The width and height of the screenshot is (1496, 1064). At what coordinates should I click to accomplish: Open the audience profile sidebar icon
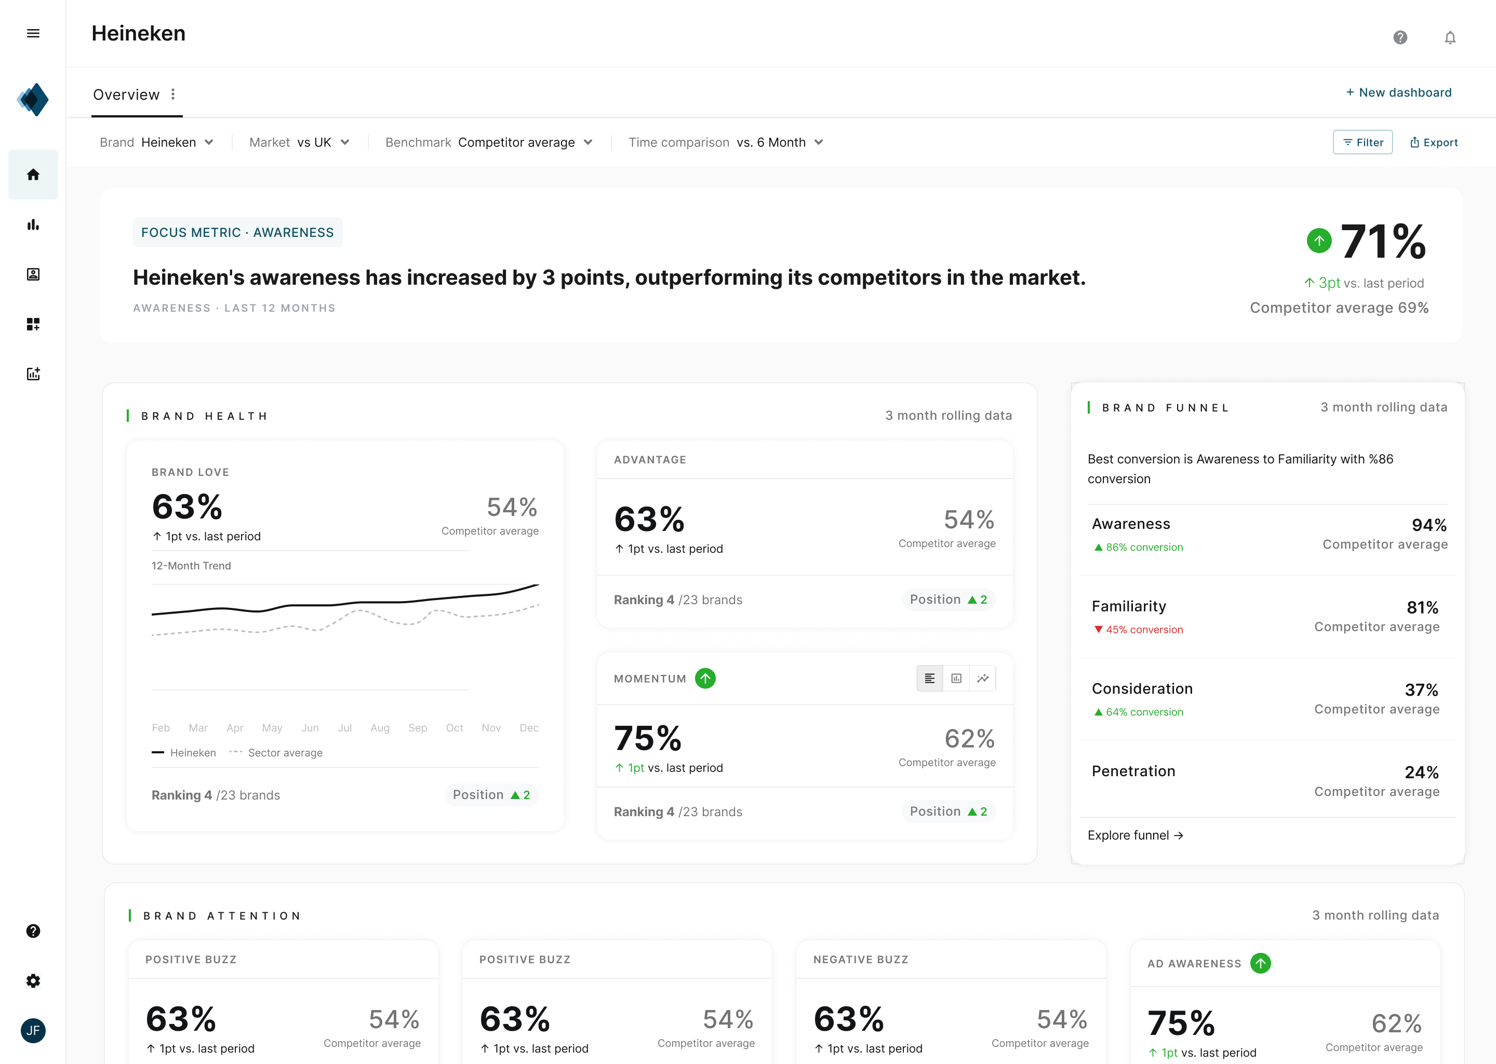pos(33,274)
